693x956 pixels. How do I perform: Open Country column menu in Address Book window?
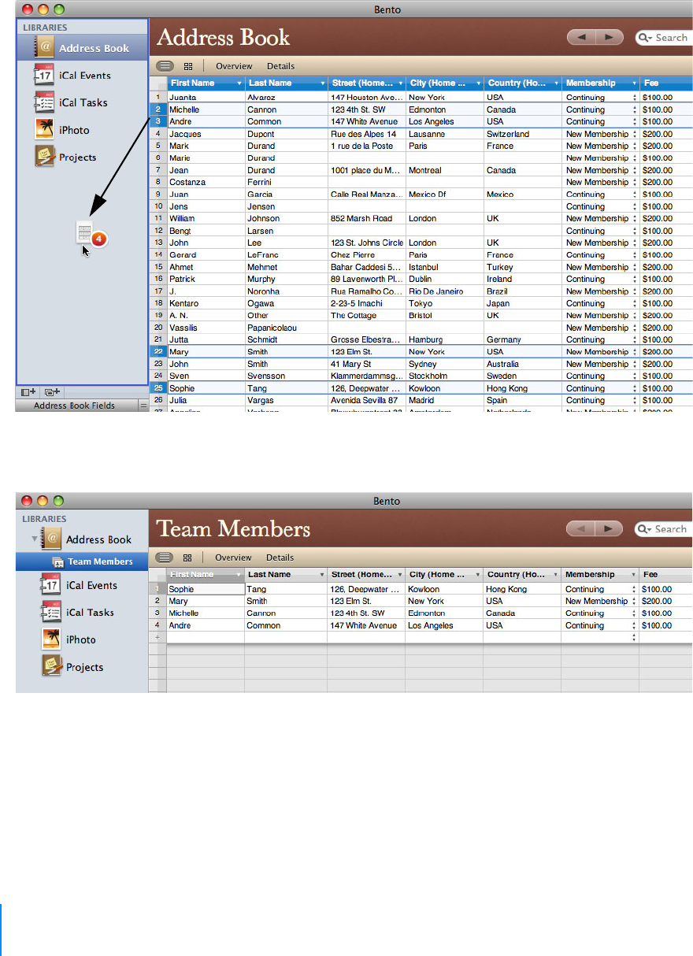(x=556, y=83)
